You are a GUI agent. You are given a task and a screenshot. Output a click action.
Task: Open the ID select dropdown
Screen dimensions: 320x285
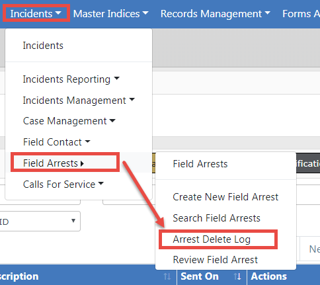(x=40, y=221)
